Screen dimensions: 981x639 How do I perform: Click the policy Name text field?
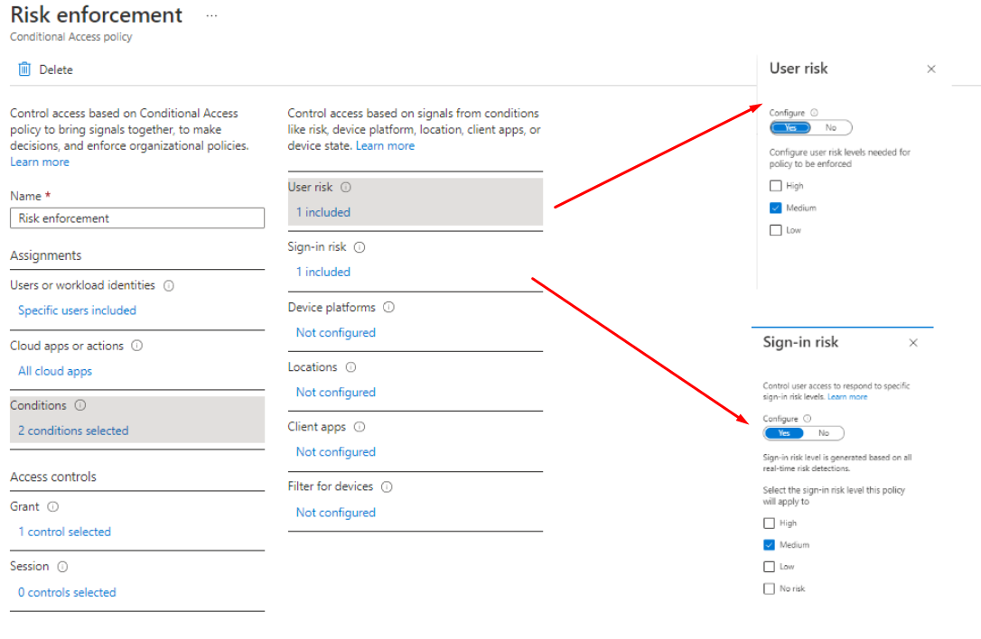tap(137, 218)
